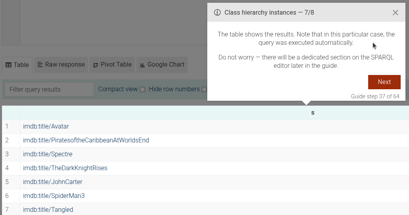Open the imdb:title/SpiderMan3 result
Screen dimensions: 409x215
[x=54, y=196]
